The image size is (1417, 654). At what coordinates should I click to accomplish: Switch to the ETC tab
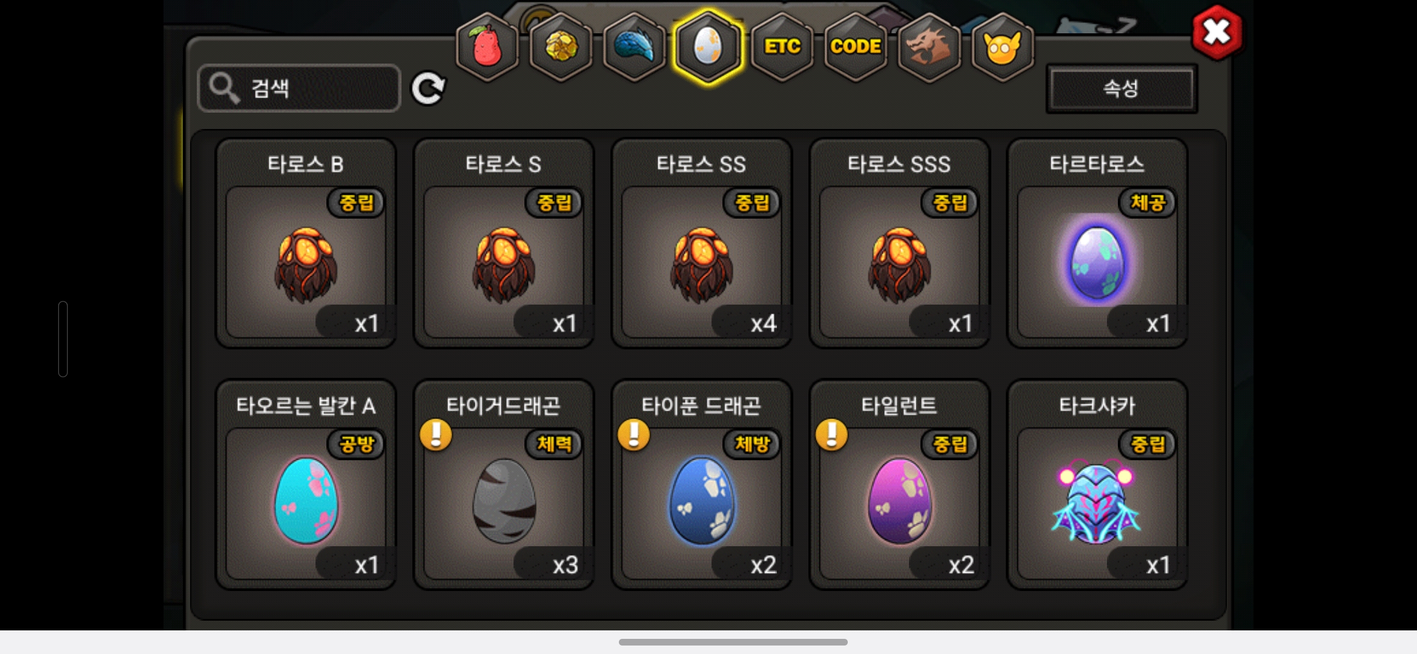tap(782, 47)
